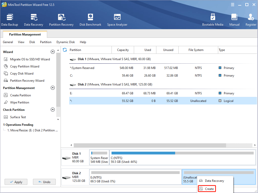Viewport: 258px width, 193px height.
Task: Sort by the Capacity column header
Action: pos(123,50)
